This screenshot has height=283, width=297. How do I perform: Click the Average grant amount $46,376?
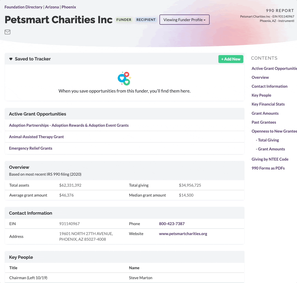point(66,195)
